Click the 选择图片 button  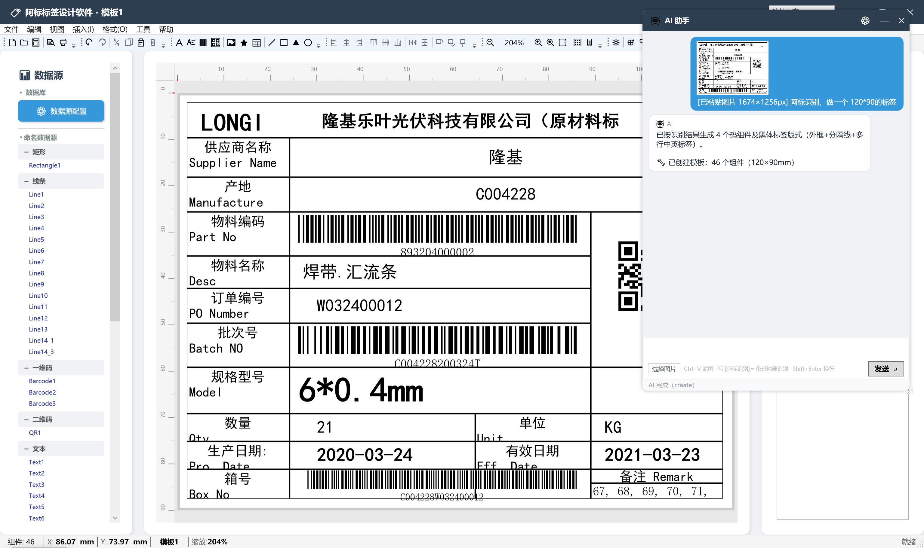click(x=664, y=369)
